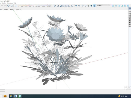
Task: Select the Union solid tool
Action: 119,6
